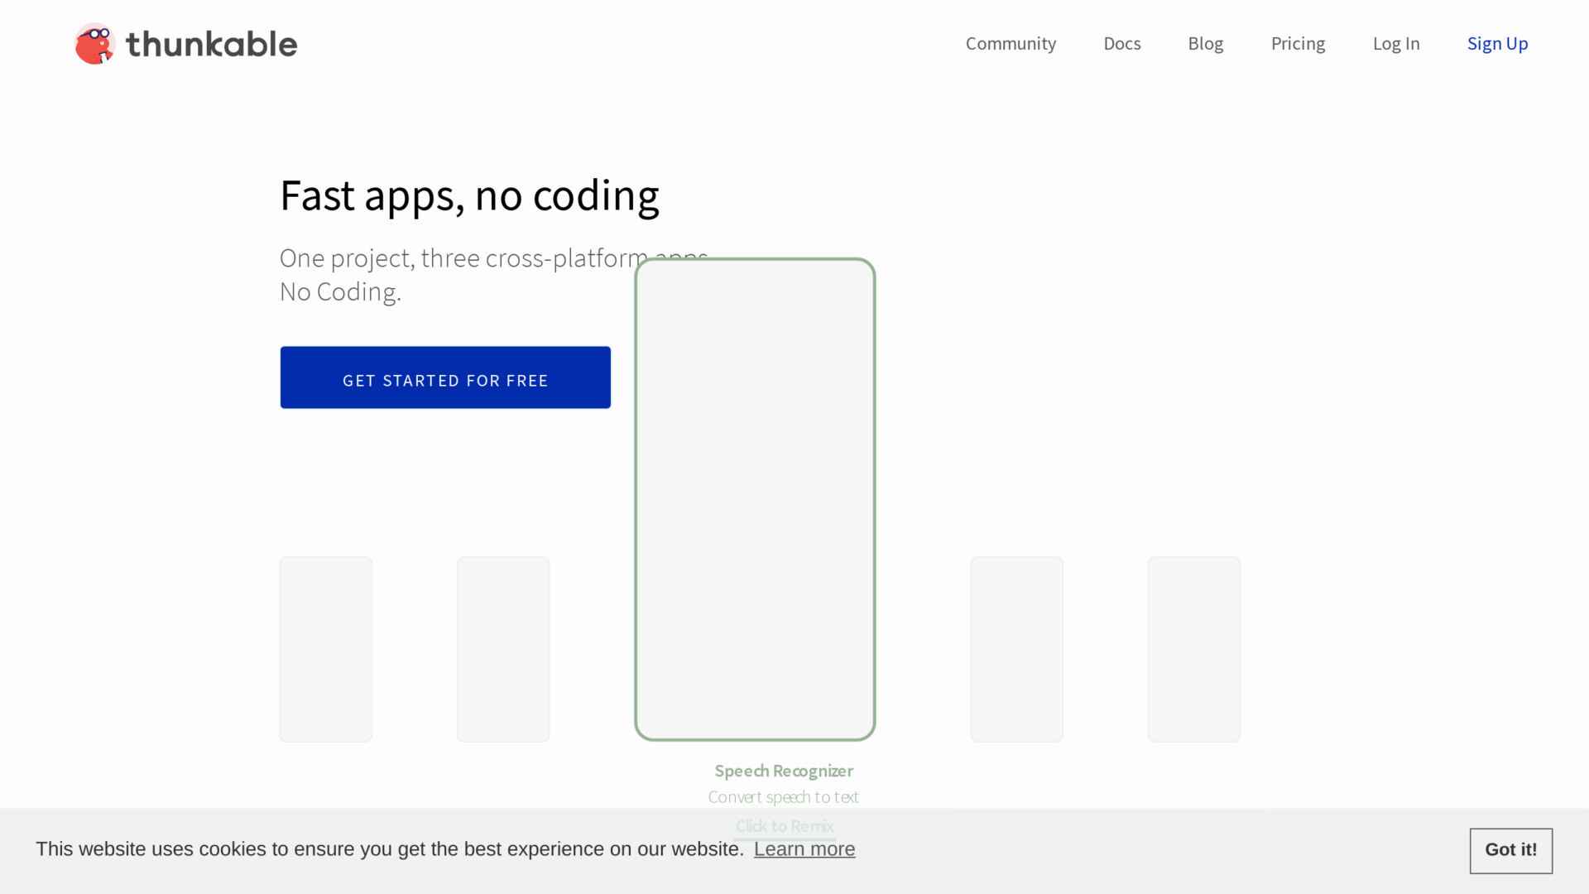This screenshot has height=894, width=1589.
Task: Select the second sample app card
Action: (502, 649)
